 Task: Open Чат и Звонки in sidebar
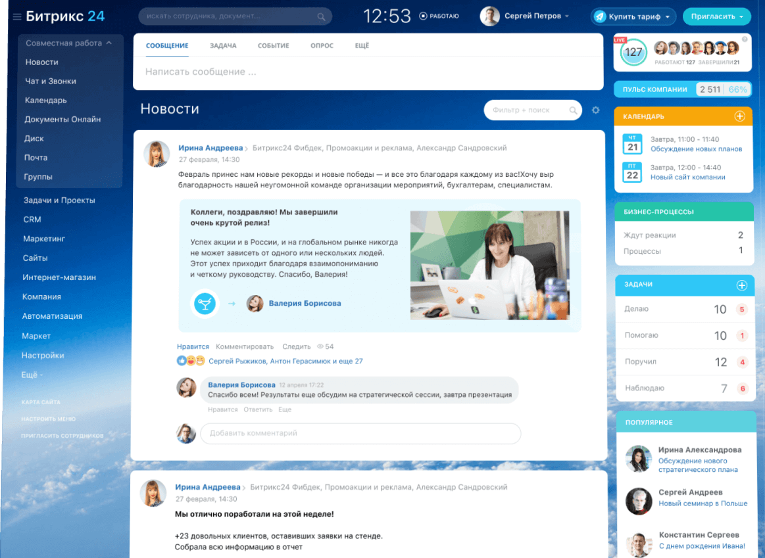tap(51, 81)
